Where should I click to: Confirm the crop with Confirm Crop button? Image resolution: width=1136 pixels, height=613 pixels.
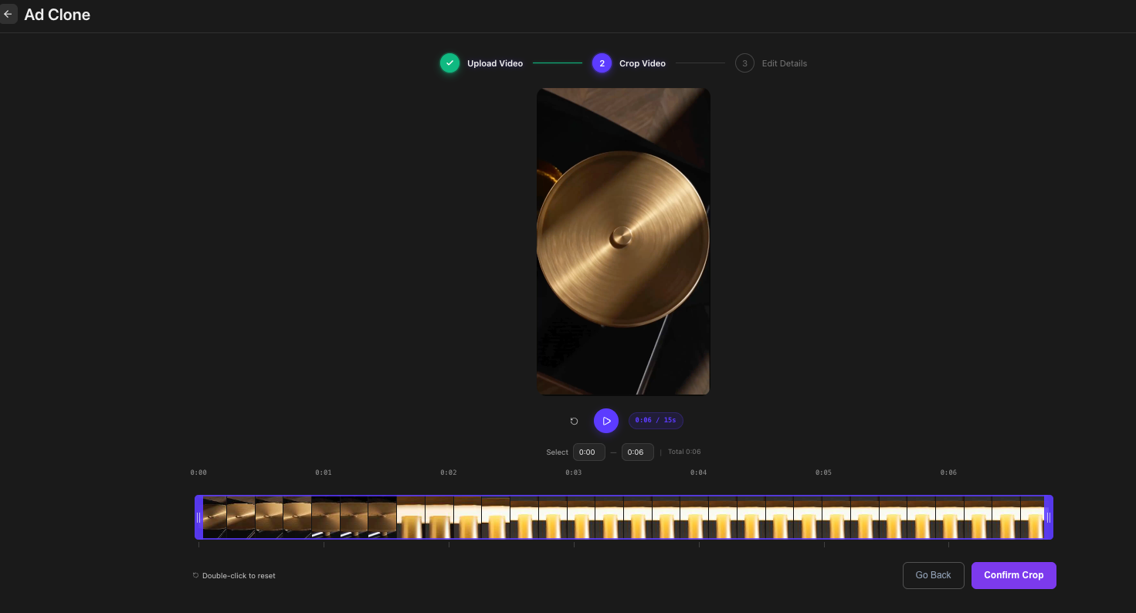pyautogui.click(x=1013, y=575)
